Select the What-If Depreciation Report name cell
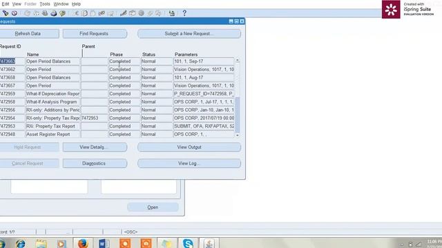Screen dimensions: 442x248 52,94
